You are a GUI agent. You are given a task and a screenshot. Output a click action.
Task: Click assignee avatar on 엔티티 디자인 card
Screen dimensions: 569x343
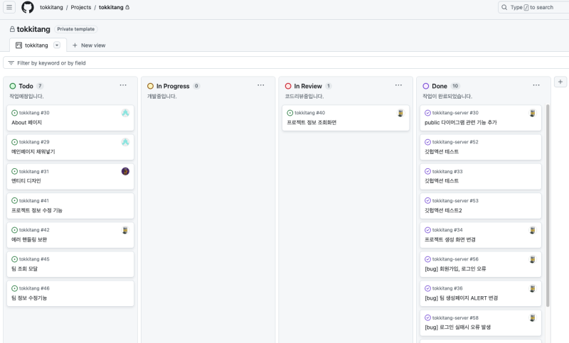coord(125,171)
